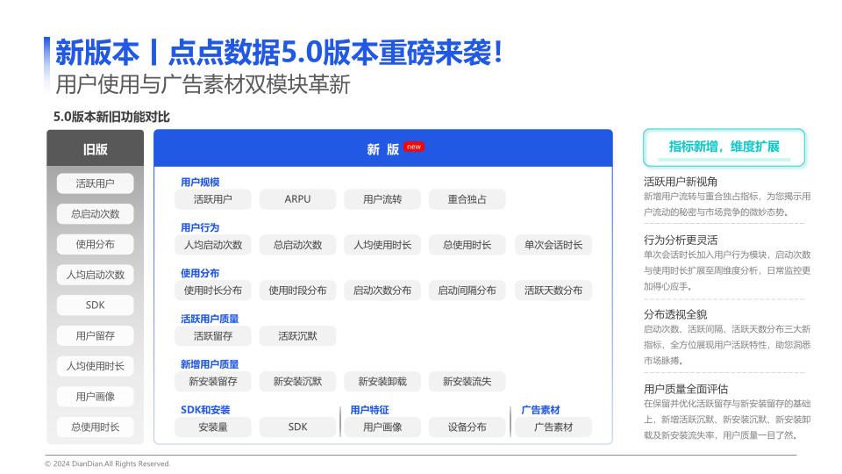Screen dimensions: 842x474
Task: Click the red new badge beside 新版
Action: tap(413, 147)
